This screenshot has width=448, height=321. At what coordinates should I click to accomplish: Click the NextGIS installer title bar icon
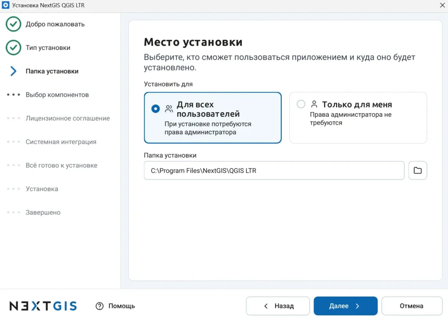[x=5, y=5]
